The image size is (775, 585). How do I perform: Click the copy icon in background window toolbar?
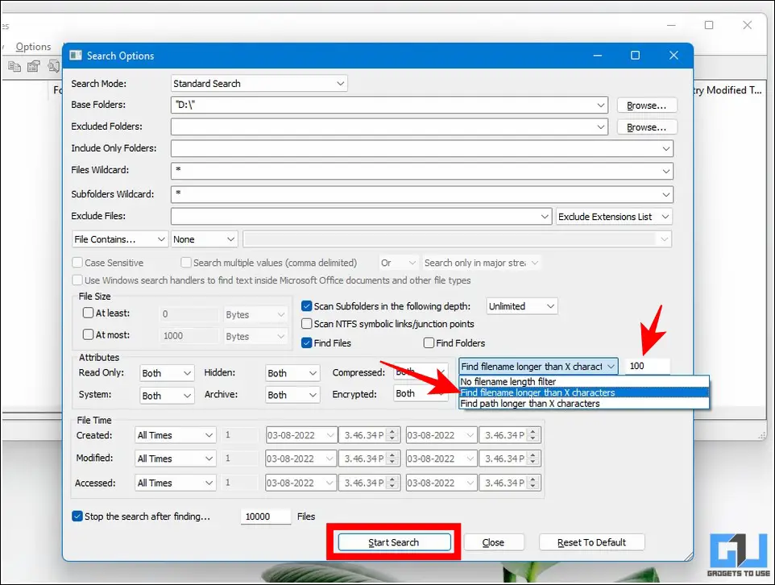(15, 66)
